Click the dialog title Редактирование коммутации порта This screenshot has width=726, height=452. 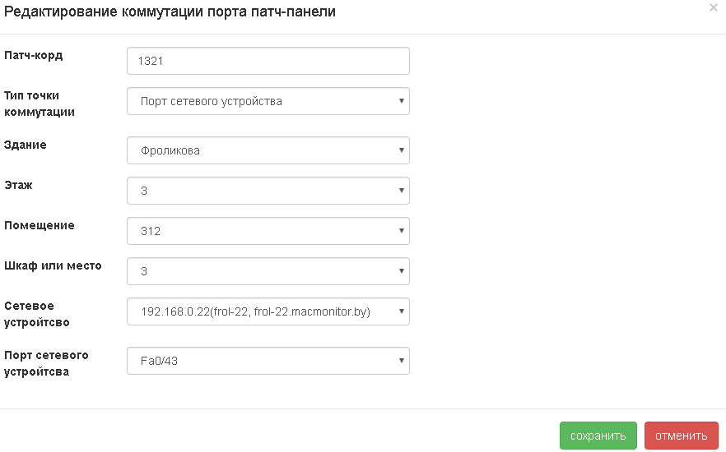pos(170,12)
